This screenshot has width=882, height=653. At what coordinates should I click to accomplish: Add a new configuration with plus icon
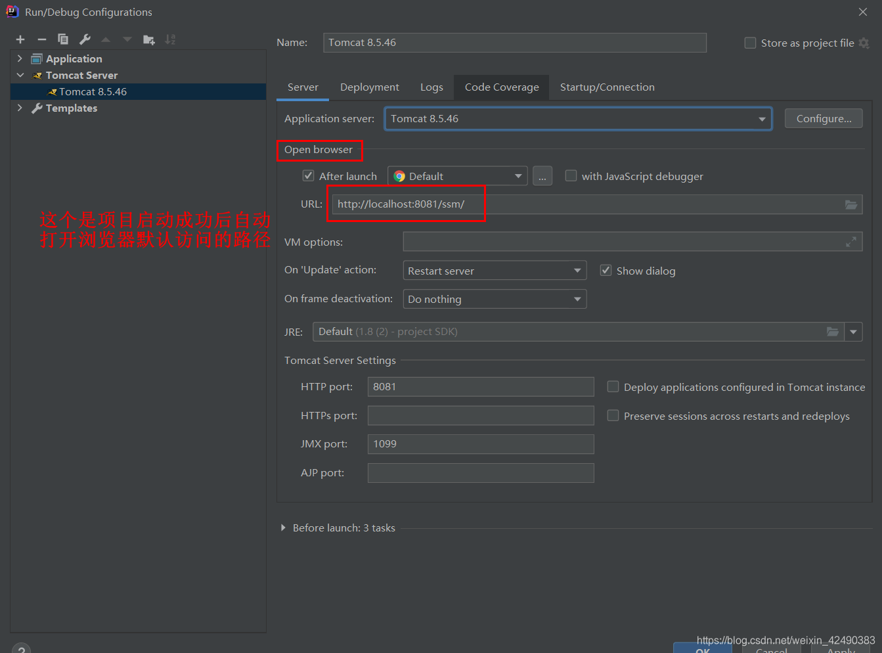(20, 39)
